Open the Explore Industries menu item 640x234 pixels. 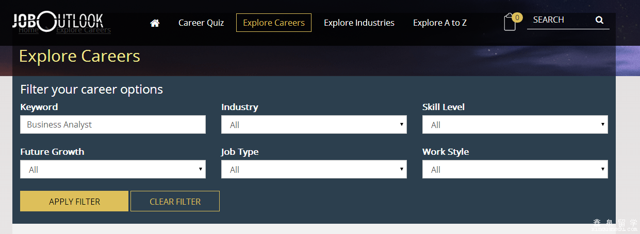click(x=359, y=23)
